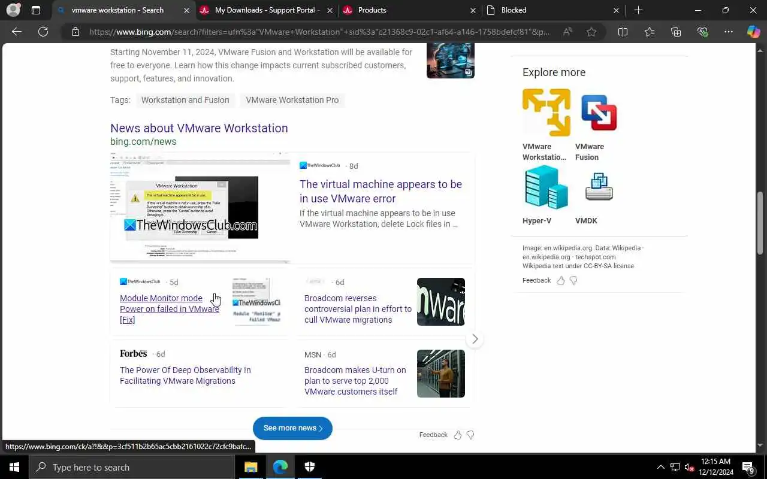Open The Power Of Deep Observability Forbes article
This screenshot has height=479, width=767.
click(185, 375)
